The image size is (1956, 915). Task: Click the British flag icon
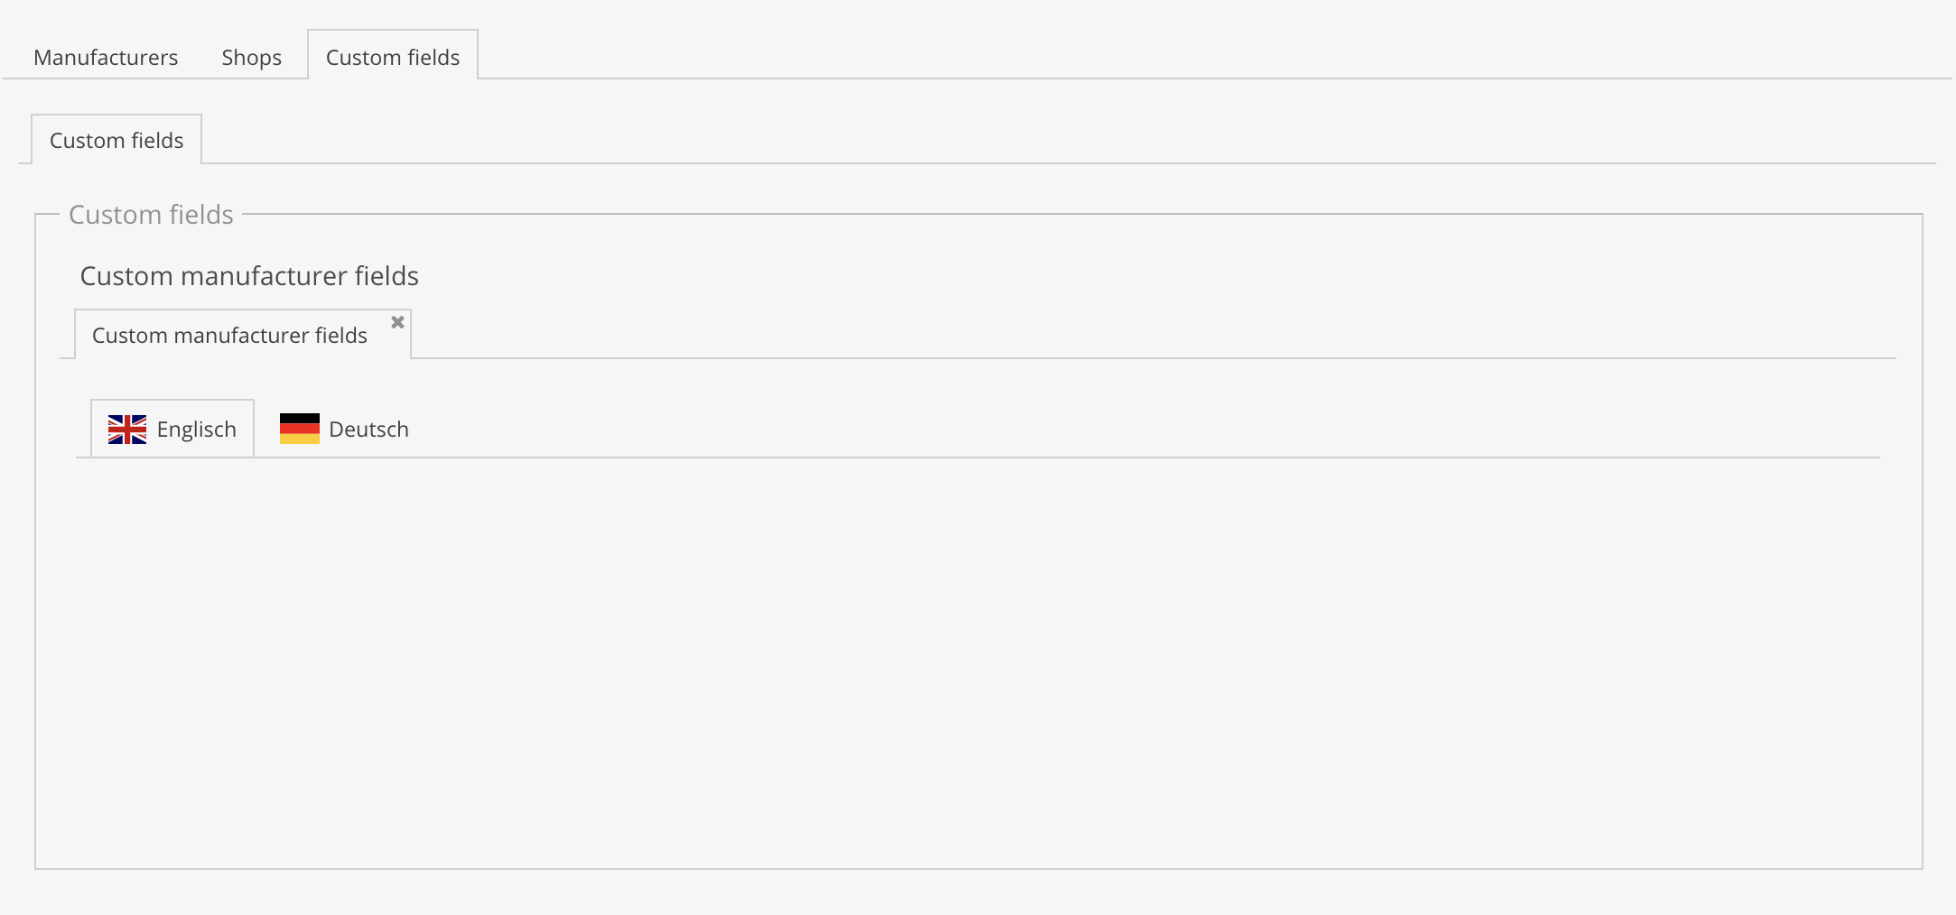tap(127, 430)
